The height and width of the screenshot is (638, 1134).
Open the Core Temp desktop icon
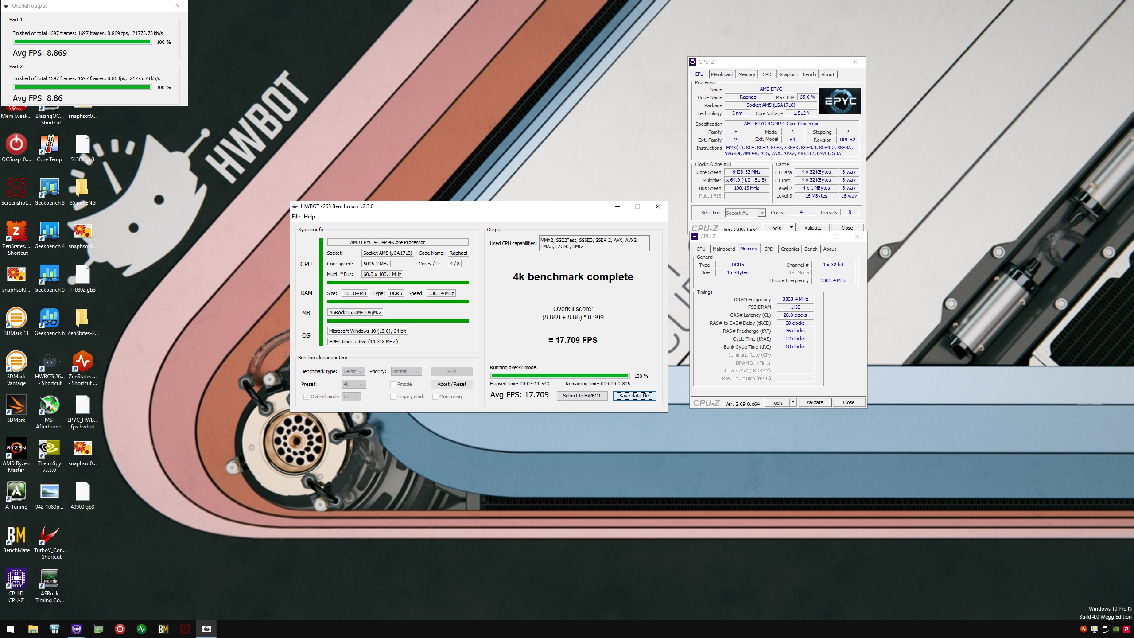click(x=49, y=149)
